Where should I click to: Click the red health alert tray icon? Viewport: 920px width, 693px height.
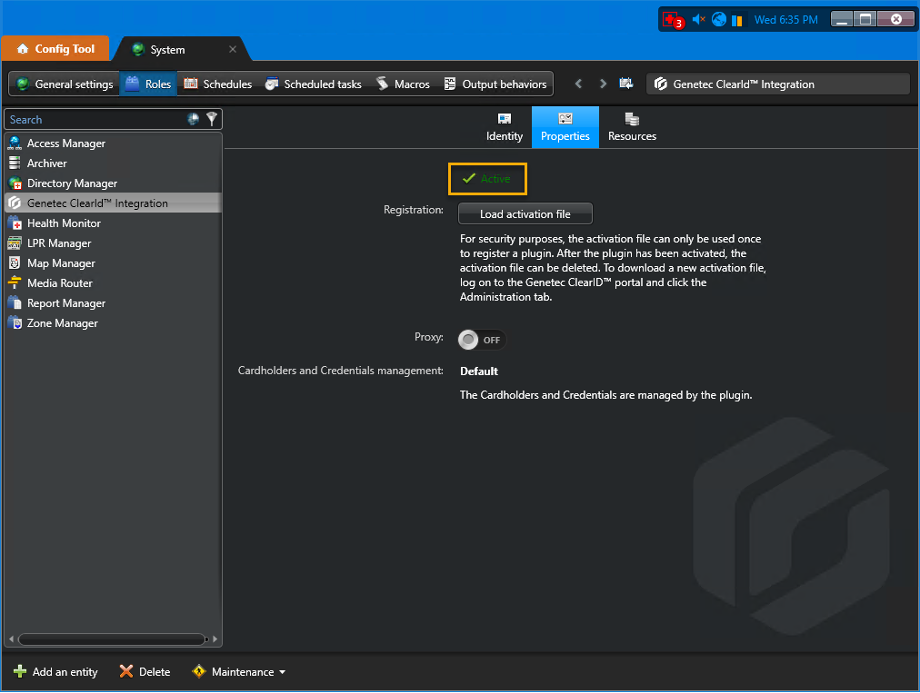672,20
